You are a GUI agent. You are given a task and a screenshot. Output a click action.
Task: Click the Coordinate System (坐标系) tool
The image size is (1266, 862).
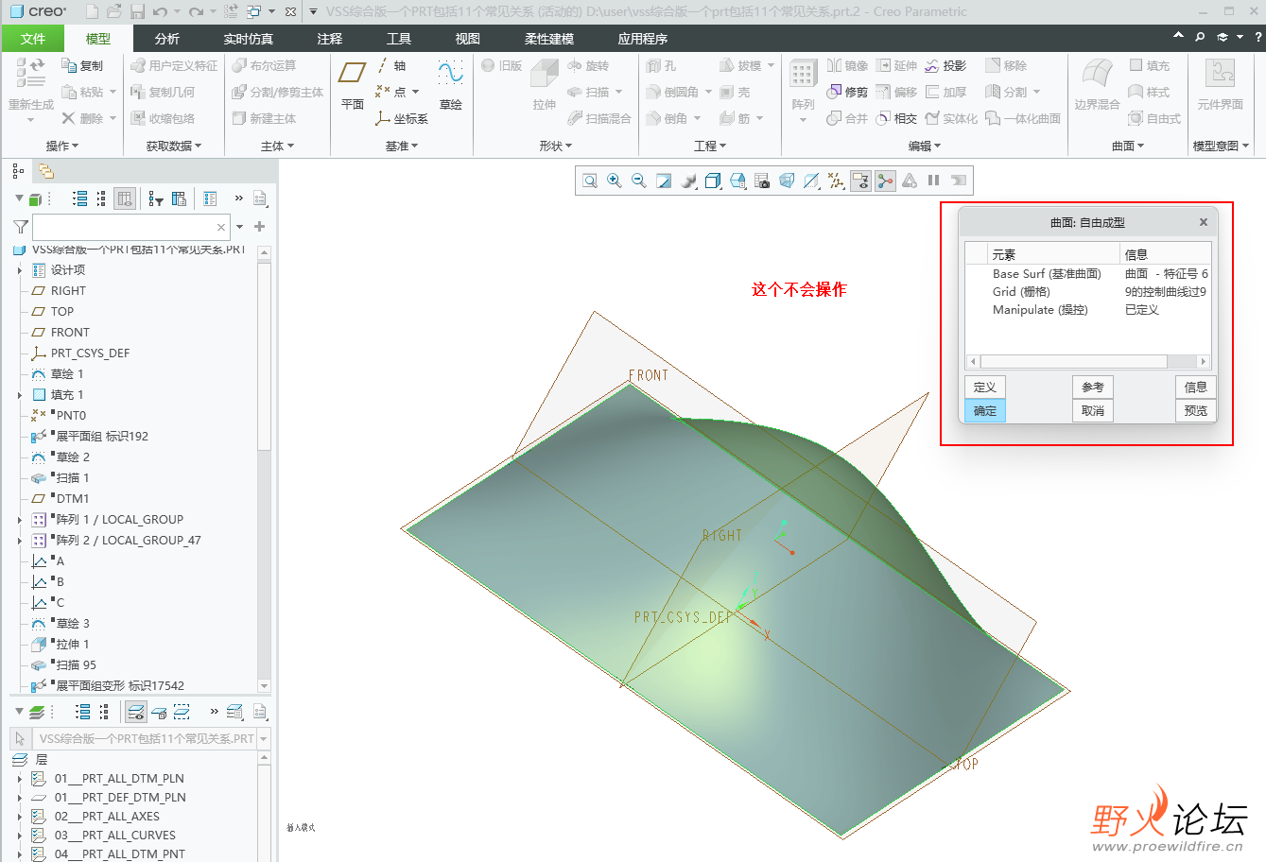click(402, 118)
